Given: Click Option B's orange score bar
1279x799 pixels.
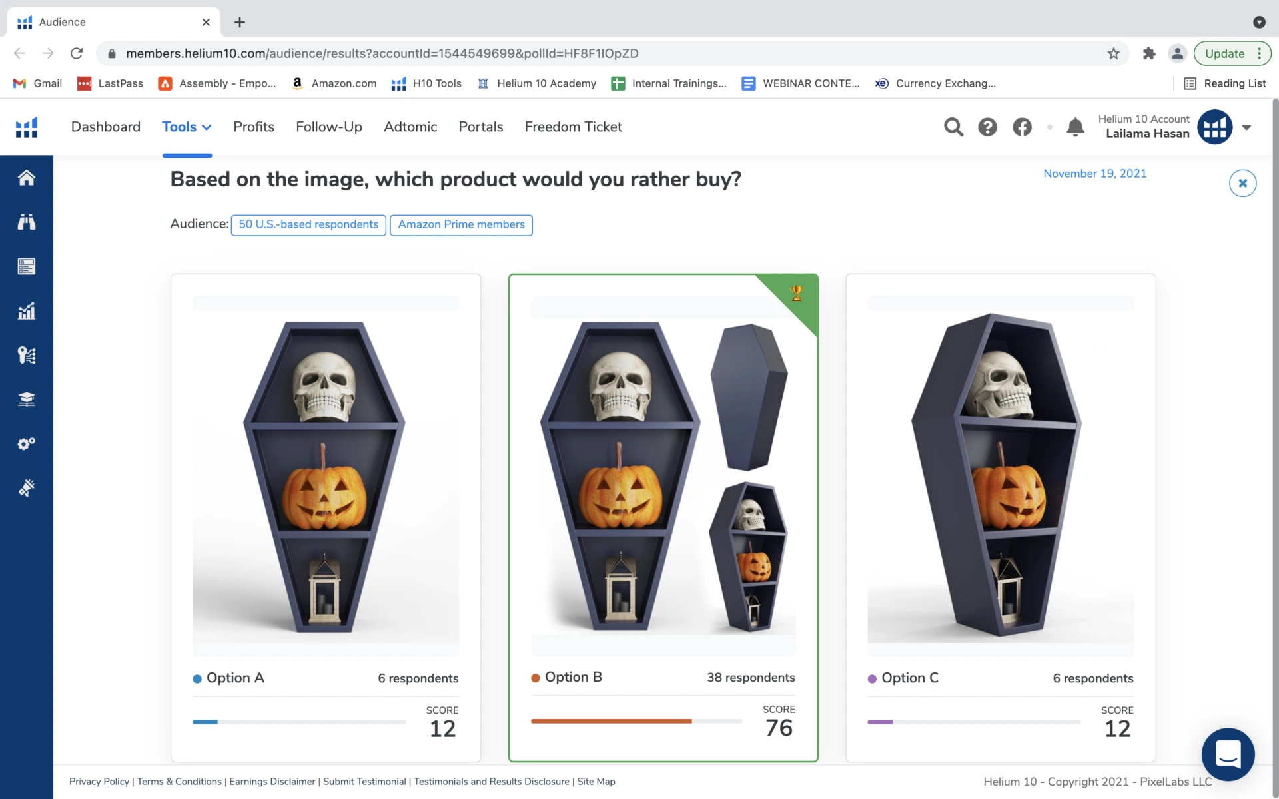Looking at the screenshot, I should 611,721.
